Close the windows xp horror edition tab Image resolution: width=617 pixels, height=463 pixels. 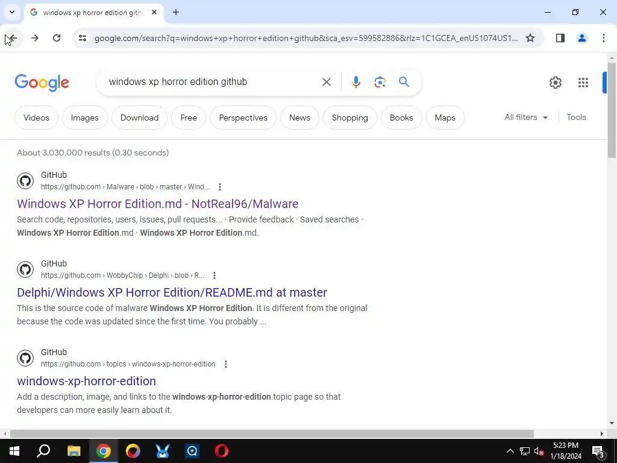tap(154, 12)
